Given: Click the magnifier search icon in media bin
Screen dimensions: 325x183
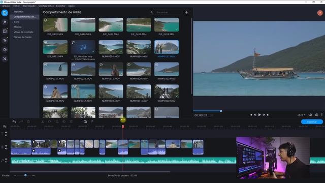Looking at the screenshot, I should pos(151,12).
